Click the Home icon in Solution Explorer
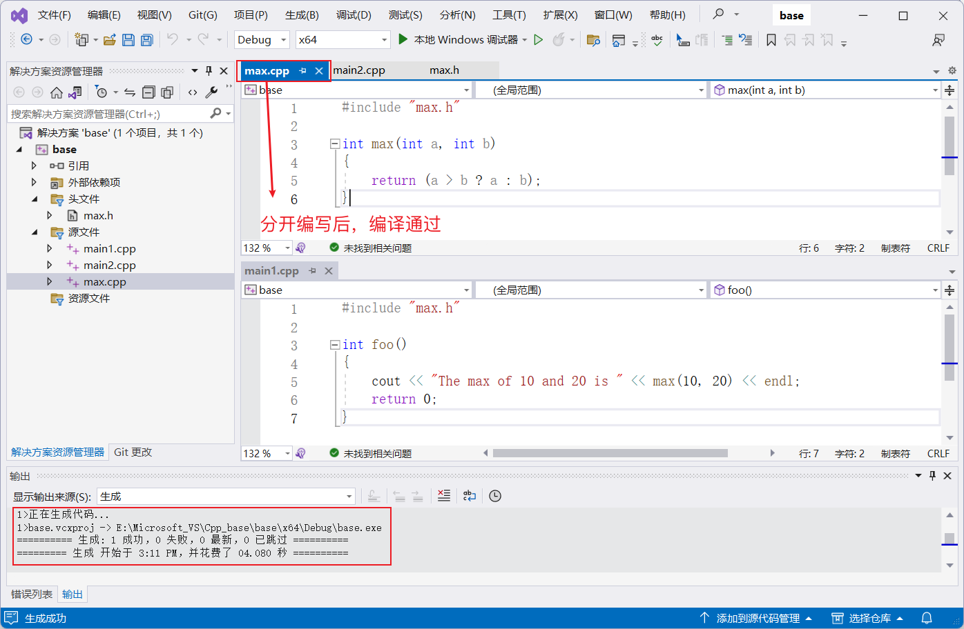This screenshot has height=629, width=964. coord(57,92)
